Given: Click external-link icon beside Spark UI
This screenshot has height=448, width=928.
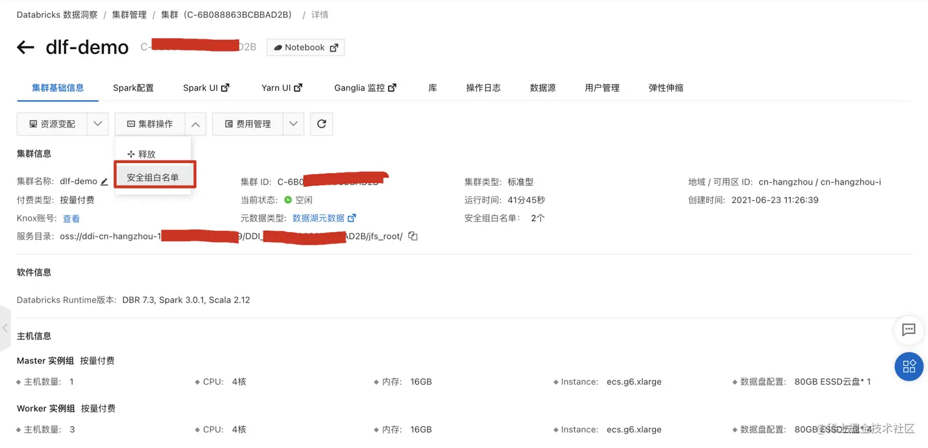Looking at the screenshot, I should point(225,88).
